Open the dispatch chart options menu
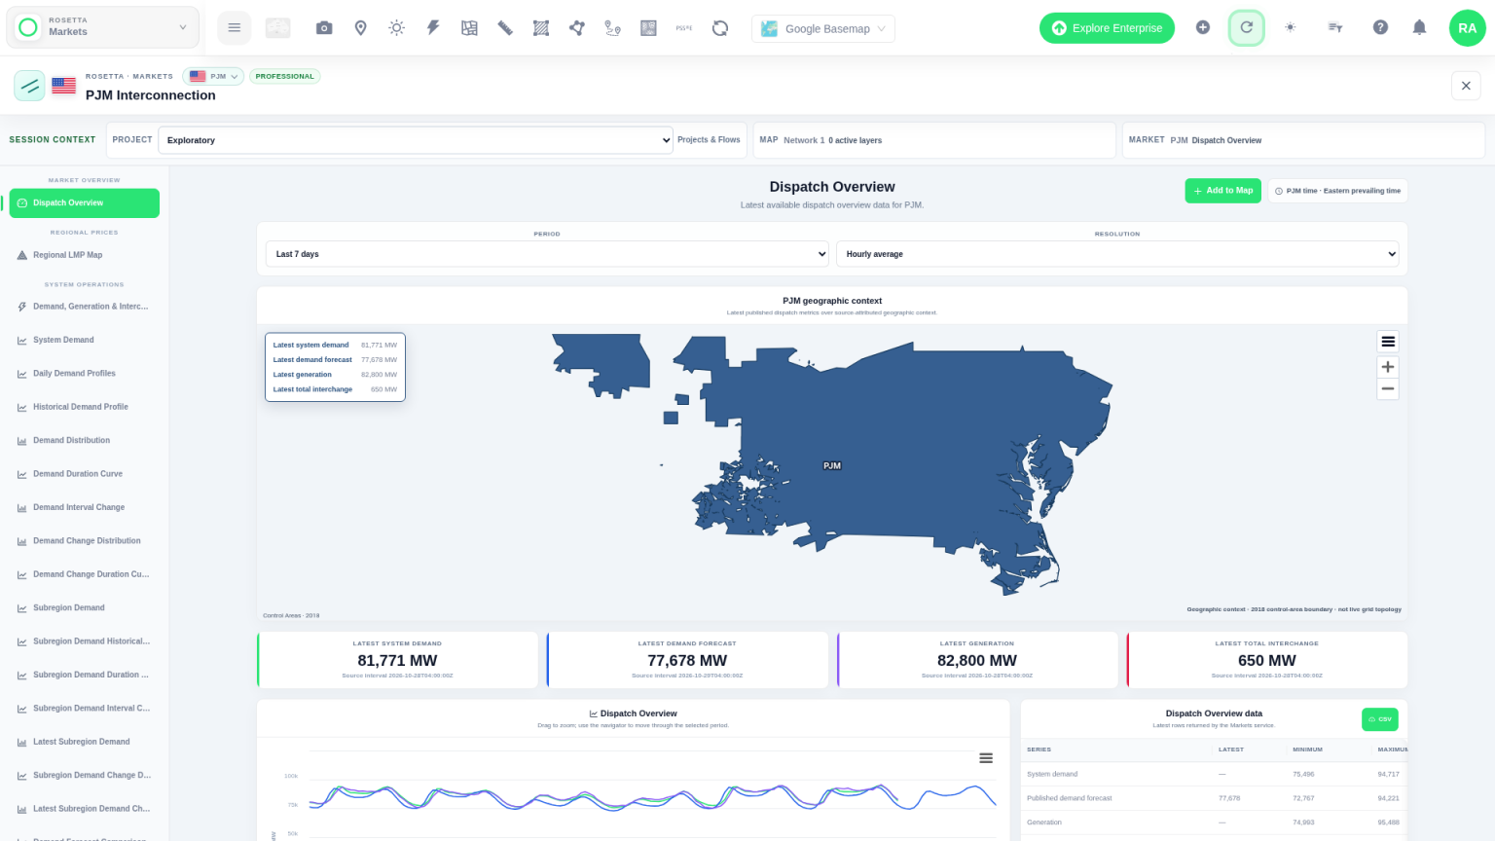The height and width of the screenshot is (841, 1495). 986,758
